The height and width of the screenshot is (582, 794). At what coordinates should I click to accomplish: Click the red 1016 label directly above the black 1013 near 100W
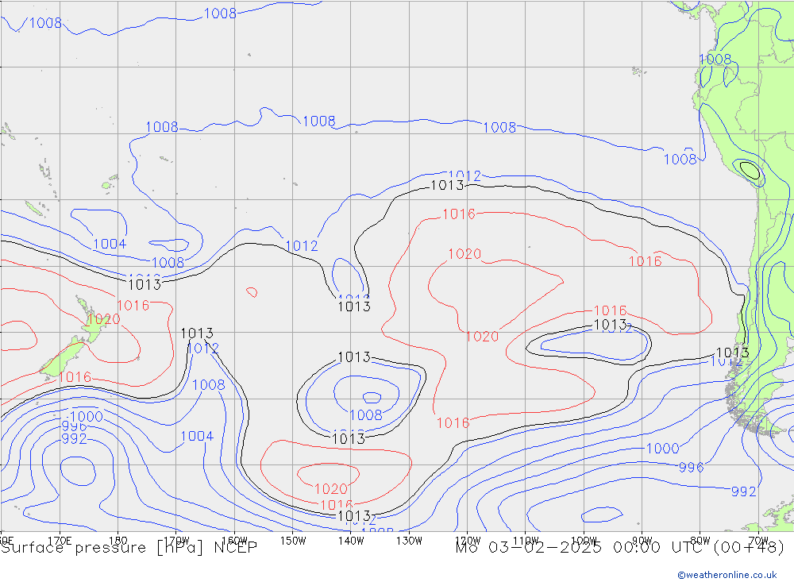[610, 310]
